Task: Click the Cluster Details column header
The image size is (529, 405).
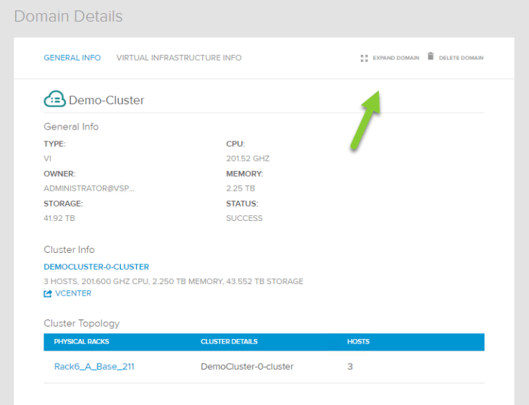Action: click(229, 342)
